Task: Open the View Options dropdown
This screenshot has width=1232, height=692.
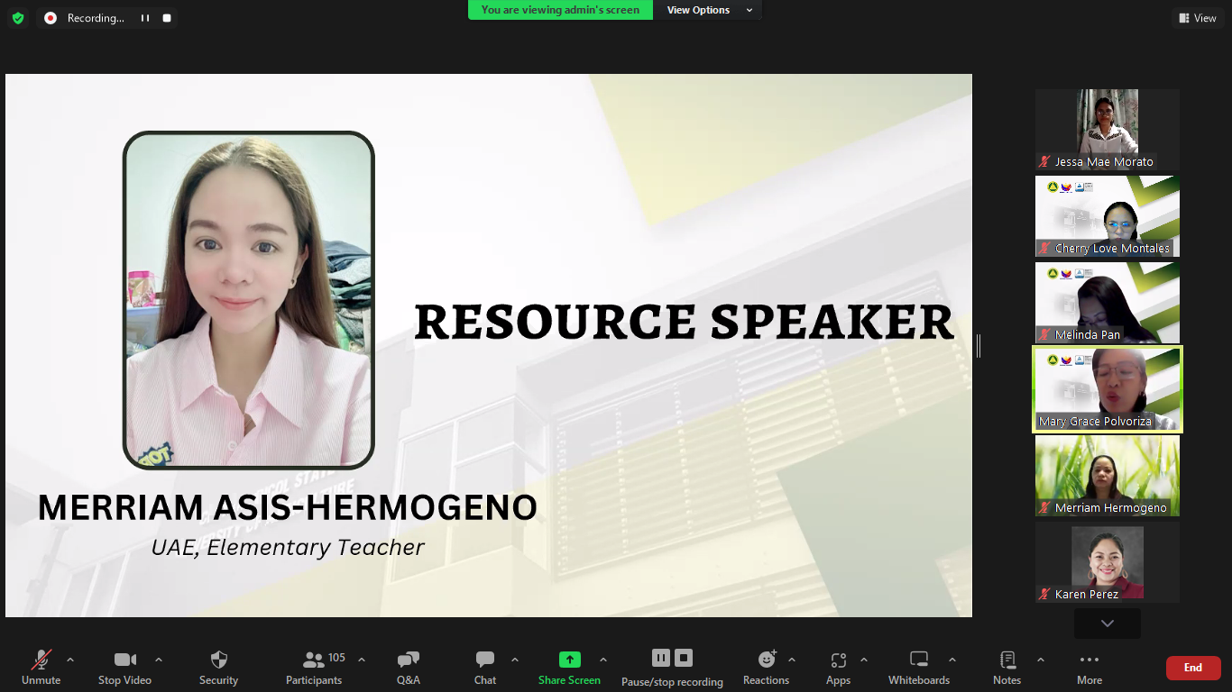Action: click(x=709, y=10)
